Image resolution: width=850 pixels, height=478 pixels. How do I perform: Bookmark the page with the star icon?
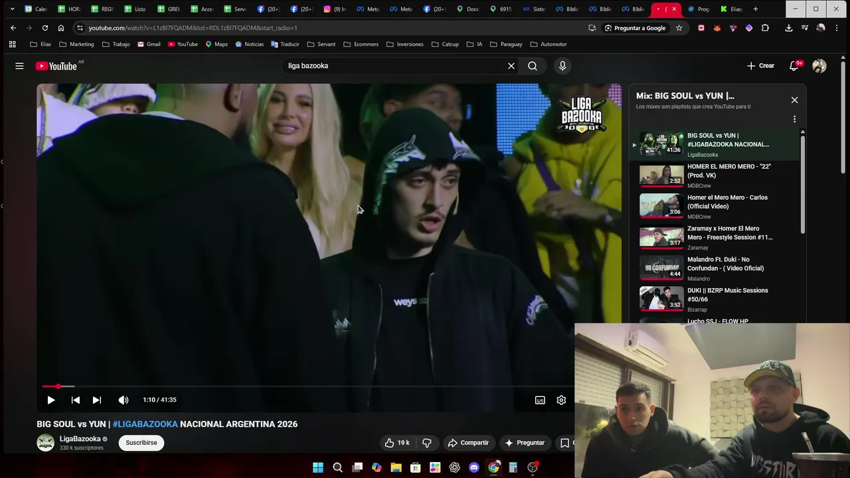point(679,28)
